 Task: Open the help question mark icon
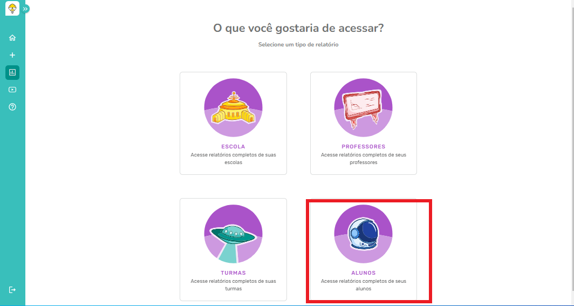click(12, 107)
